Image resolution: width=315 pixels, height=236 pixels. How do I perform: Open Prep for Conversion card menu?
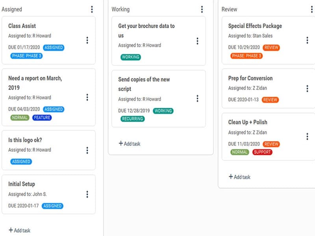[307, 88]
